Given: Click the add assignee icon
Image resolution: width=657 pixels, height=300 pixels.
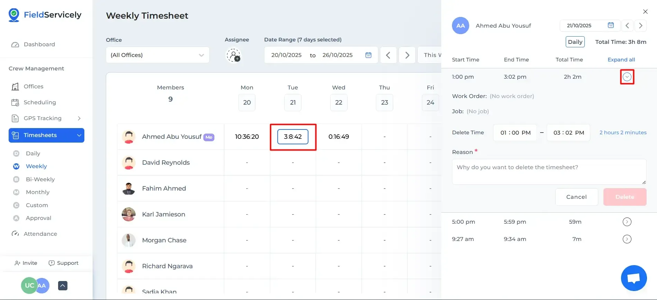Looking at the screenshot, I should [x=234, y=55].
